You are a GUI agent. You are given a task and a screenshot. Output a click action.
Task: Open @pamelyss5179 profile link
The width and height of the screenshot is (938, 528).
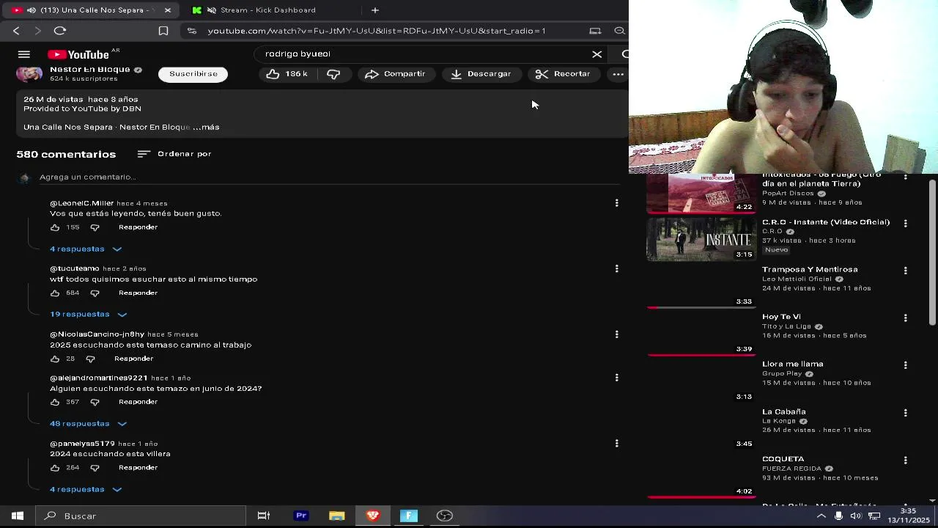82,444
